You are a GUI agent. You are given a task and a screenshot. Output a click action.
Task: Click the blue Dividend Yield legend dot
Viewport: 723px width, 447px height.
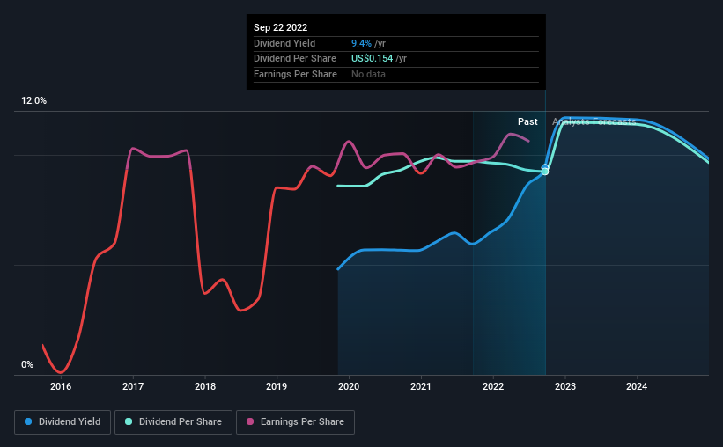click(28, 421)
